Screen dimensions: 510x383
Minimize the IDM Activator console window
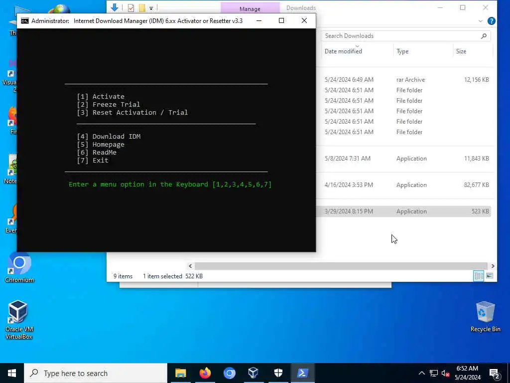tap(259, 20)
